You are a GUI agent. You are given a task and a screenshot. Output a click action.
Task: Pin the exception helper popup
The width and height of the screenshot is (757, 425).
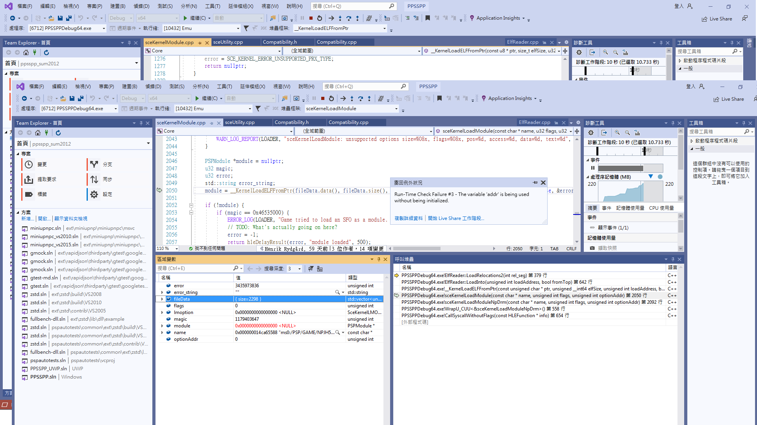pyautogui.click(x=535, y=183)
